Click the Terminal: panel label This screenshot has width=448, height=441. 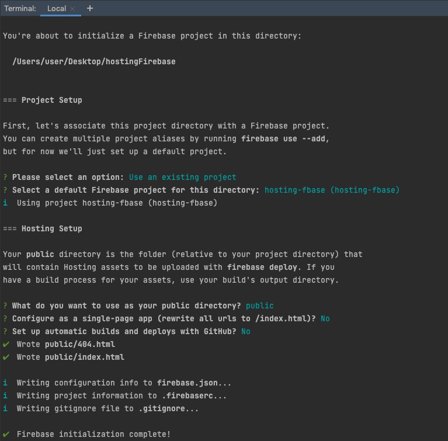tap(20, 9)
